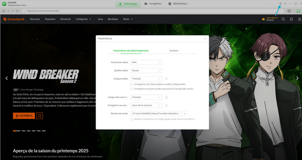
Task: Close the Paramètres dialog
Action: click(205, 39)
